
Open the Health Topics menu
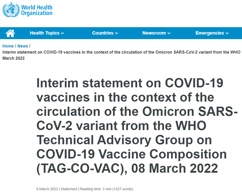(45, 33)
